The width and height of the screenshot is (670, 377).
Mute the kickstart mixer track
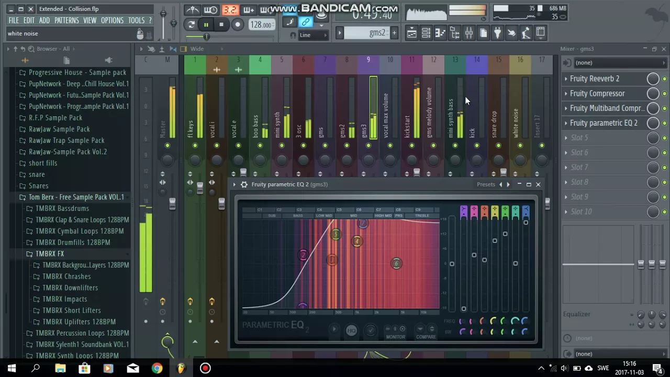[411, 146]
